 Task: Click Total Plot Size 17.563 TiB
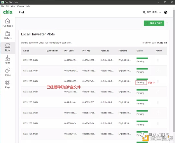coord(154,43)
